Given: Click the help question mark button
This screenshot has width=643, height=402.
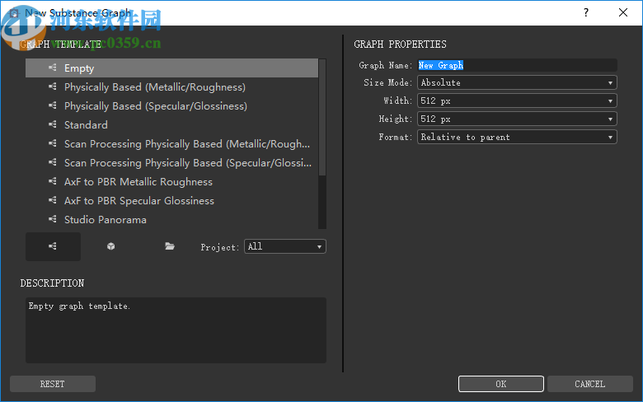Looking at the screenshot, I should click(586, 12).
